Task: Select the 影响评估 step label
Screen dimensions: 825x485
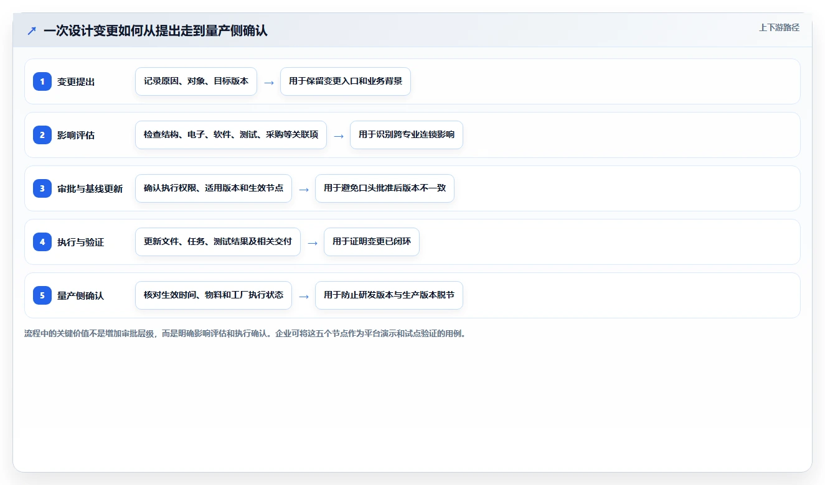Action: point(76,135)
